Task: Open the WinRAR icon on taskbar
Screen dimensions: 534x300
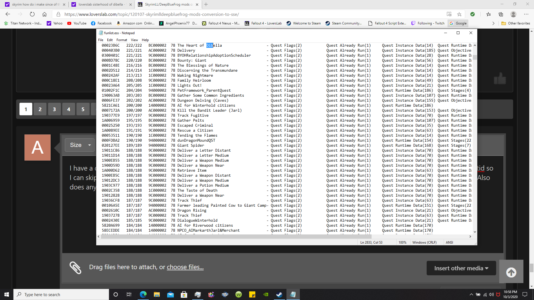Action: coord(211,294)
